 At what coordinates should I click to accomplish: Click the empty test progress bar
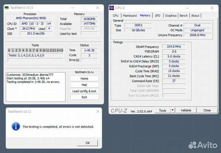[35, 60]
